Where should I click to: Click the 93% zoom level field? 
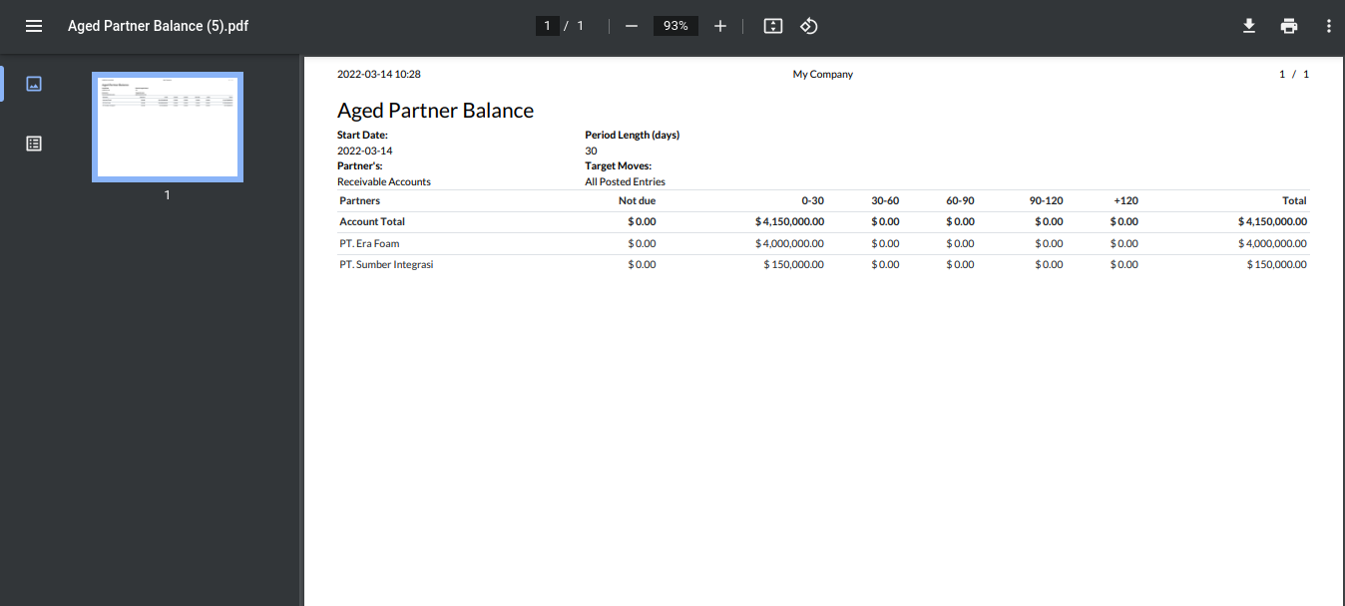(675, 26)
